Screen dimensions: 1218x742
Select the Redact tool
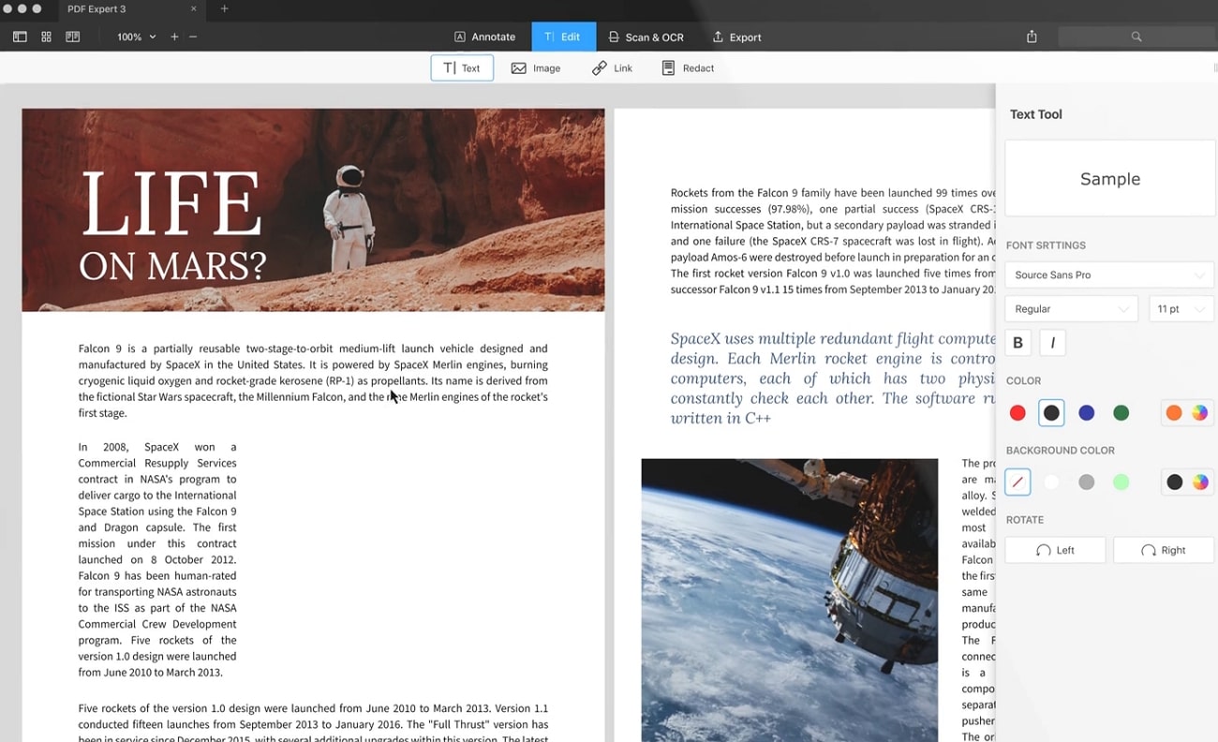tap(688, 67)
